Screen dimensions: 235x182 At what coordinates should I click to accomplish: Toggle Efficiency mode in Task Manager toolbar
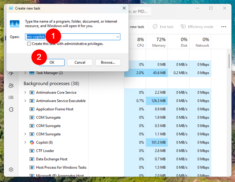197,27
